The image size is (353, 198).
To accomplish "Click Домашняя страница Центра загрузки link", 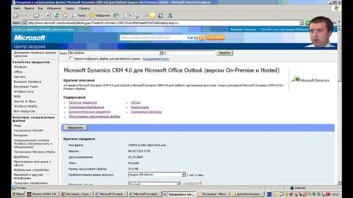I will tap(35, 54).
